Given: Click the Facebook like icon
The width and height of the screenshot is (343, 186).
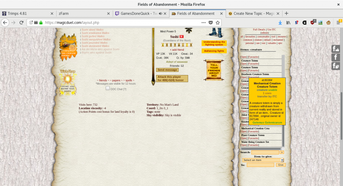Looking at the screenshot, I should 335,49.
